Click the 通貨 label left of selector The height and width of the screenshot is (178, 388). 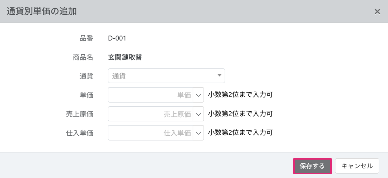pyautogui.click(x=86, y=76)
